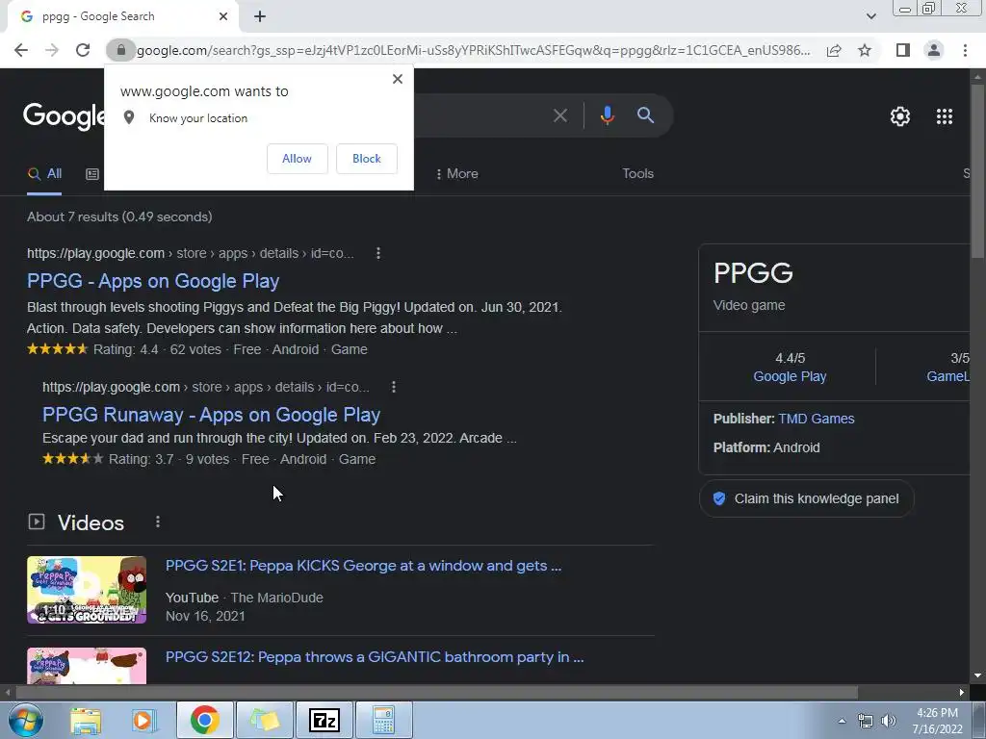Open PPGG Runaway - Apps on Google Play

click(211, 415)
